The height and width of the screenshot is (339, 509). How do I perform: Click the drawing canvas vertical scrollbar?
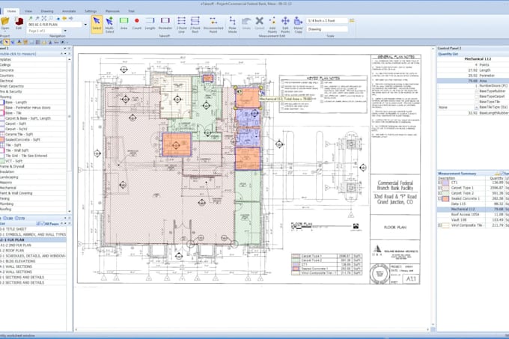(x=433, y=186)
